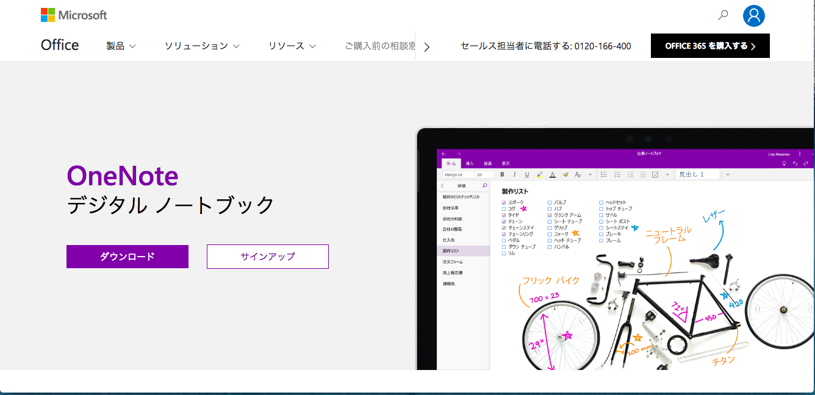This screenshot has width=815, height=395.
Task: Click the forward arrow in OneNote title bar
Action: tap(458, 154)
